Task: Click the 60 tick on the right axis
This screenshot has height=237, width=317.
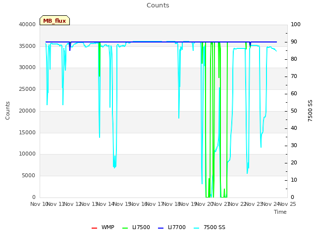Action: (294, 94)
